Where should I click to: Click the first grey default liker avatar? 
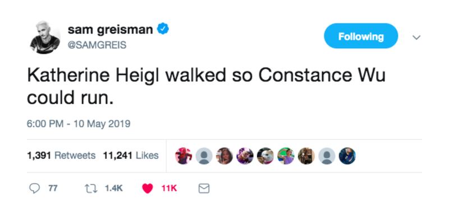(x=204, y=156)
